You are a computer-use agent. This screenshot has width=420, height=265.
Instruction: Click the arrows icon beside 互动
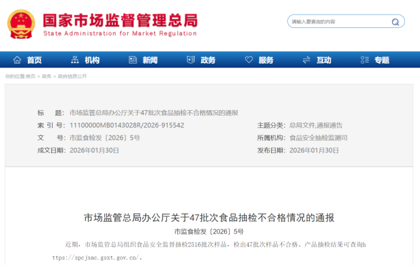[x=306, y=60]
